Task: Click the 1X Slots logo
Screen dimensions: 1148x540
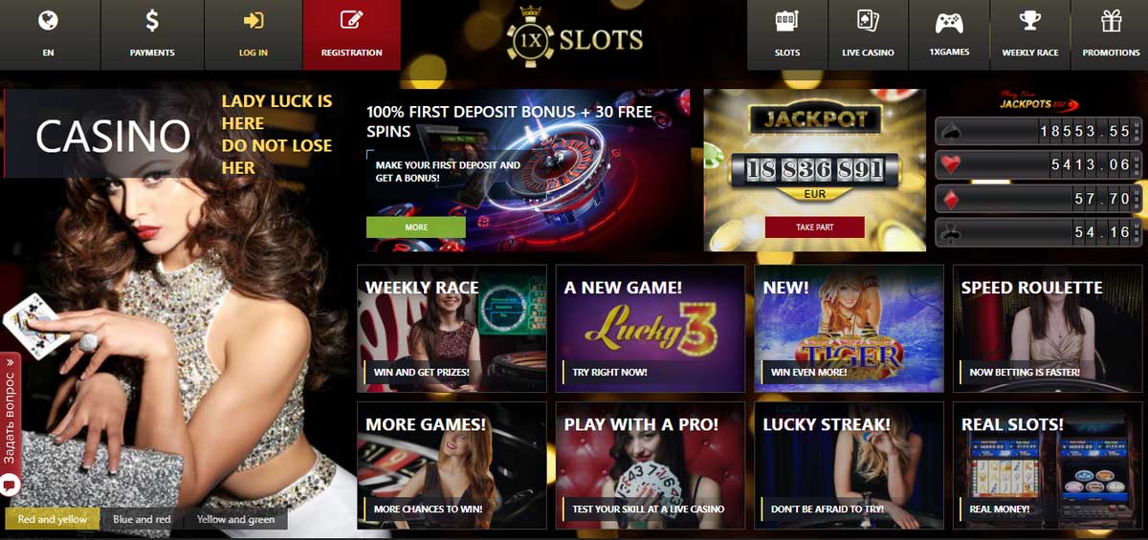Action: tap(574, 36)
